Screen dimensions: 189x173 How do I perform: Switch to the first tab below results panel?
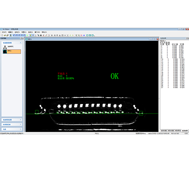164,131
